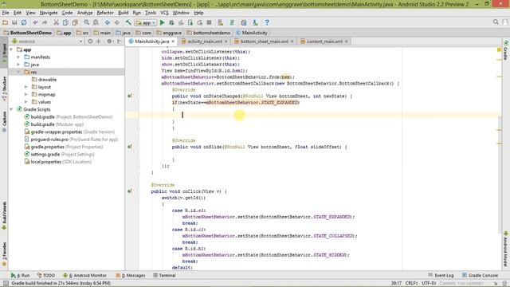Viewport: 510px width, 287px height.
Task: Toggle the Favorites tool window button
Action: point(4,254)
